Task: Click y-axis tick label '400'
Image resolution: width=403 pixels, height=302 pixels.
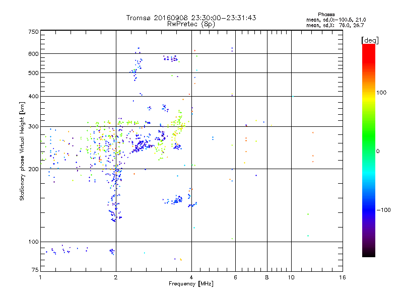Action: [x=33, y=96]
